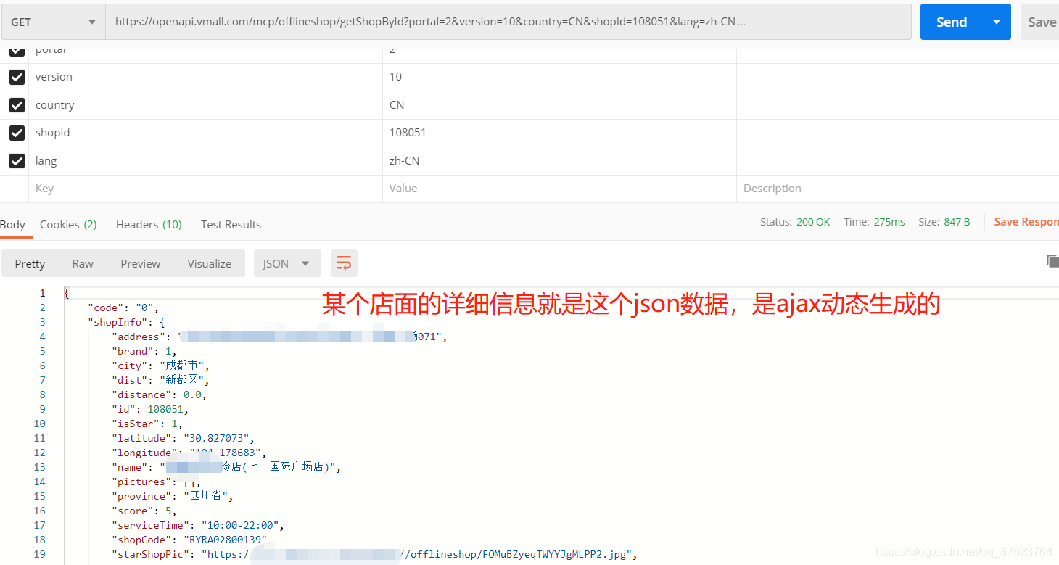Viewport: 1059px width, 565px height.
Task: Open the Headers (10) tab
Action: tap(148, 224)
